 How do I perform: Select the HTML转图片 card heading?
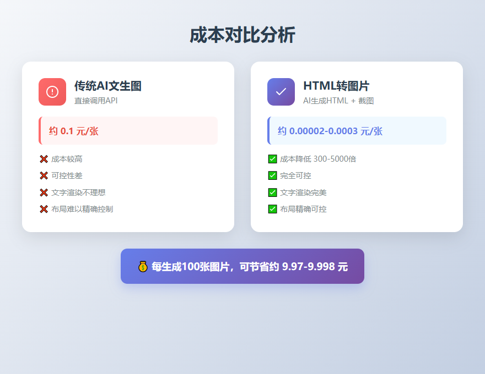pyautogui.click(x=336, y=86)
